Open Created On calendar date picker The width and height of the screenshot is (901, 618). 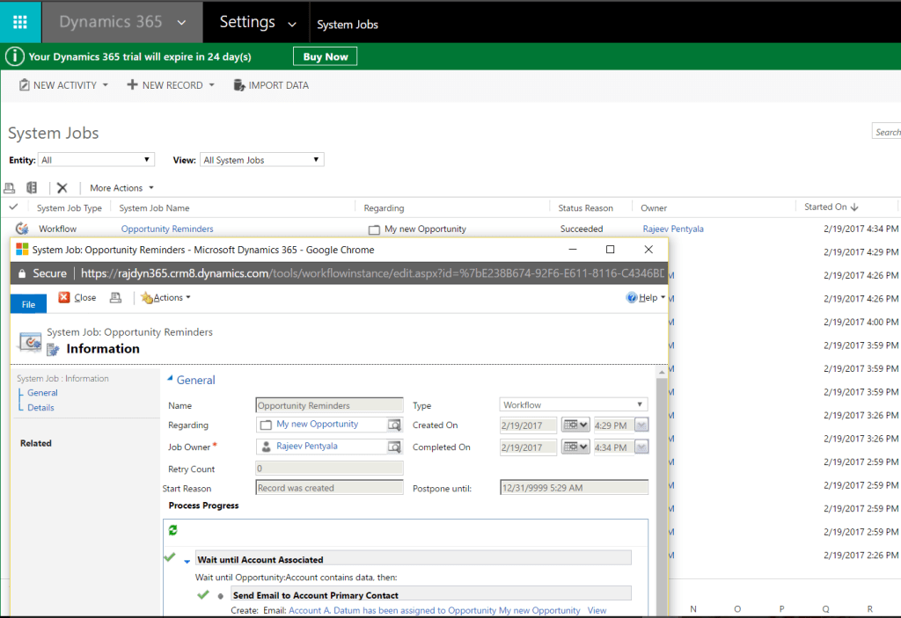[x=575, y=425]
